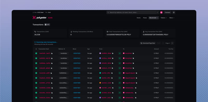Click handleOps method tag in block 43047829 row
208x102 pixels.
click(x=64, y=53)
